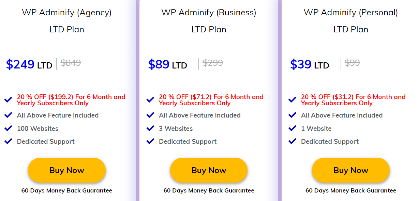418x201 pixels.
Task: Click Buy Now under the Agency plan
Action: point(67,170)
